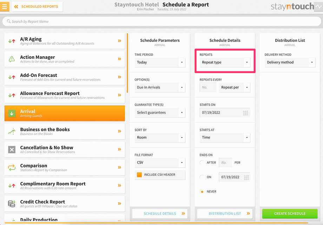This screenshot has width=323, height=225.
Task: Click the Add-On Forecast arrows icon
Action: [x=12, y=77]
